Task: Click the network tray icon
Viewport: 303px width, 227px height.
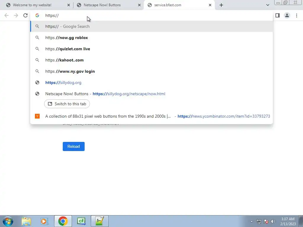Action: pos(259,221)
